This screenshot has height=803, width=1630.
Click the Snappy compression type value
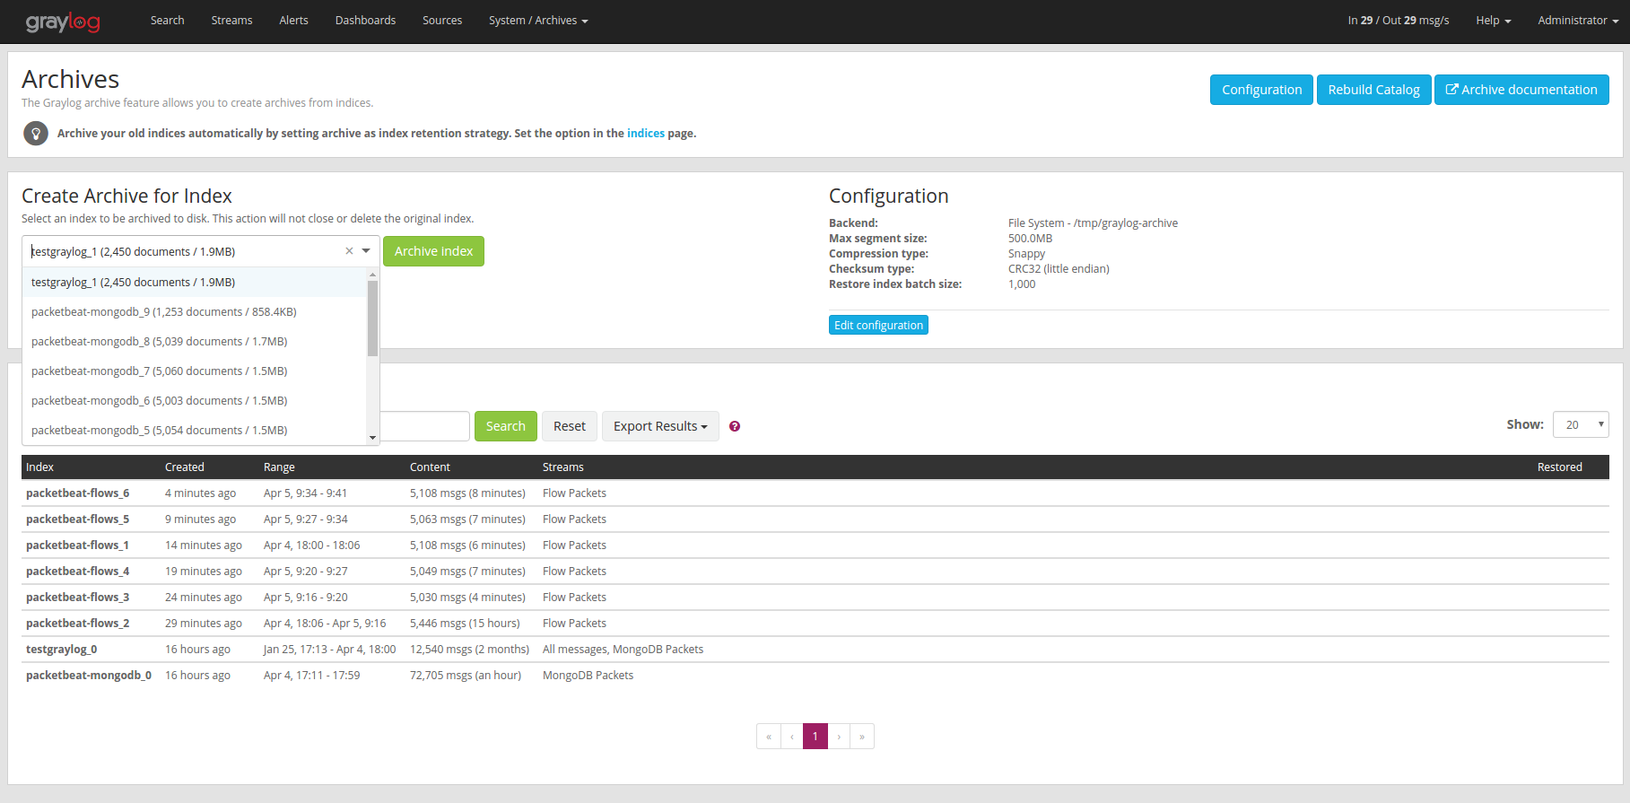pos(1026,254)
